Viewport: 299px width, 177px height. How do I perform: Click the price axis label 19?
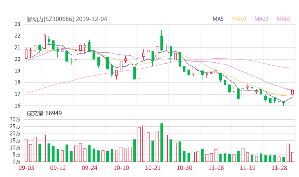[17, 71]
